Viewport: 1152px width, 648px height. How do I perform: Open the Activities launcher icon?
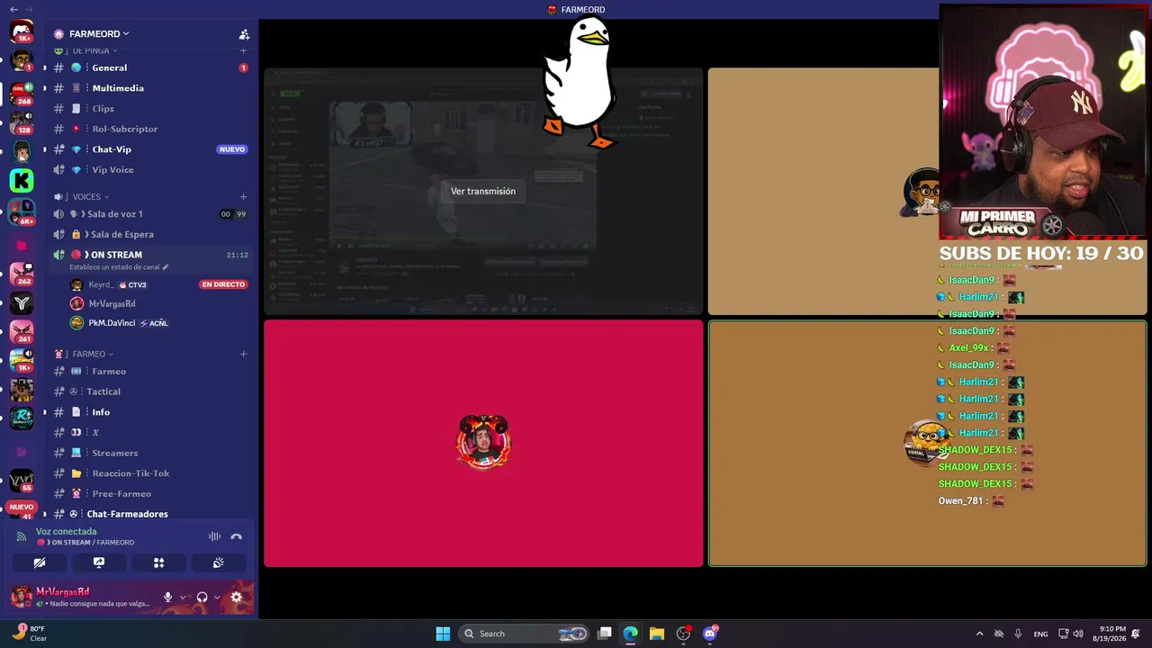pyautogui.click(x=158, y=562)
